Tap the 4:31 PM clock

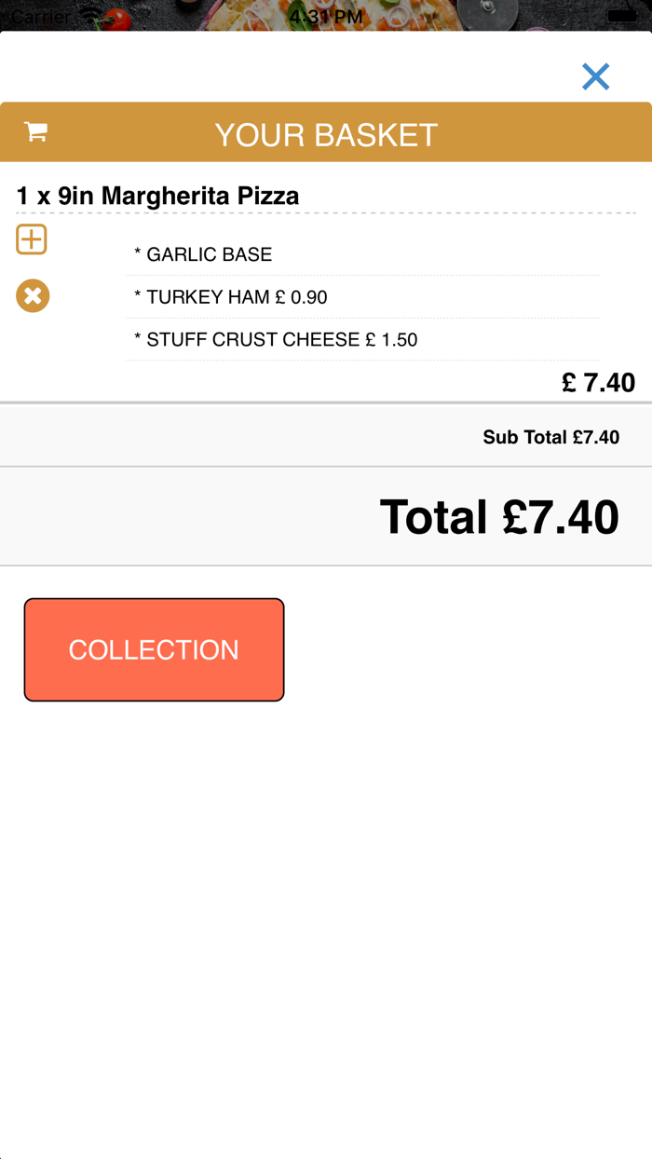[326, 16]
